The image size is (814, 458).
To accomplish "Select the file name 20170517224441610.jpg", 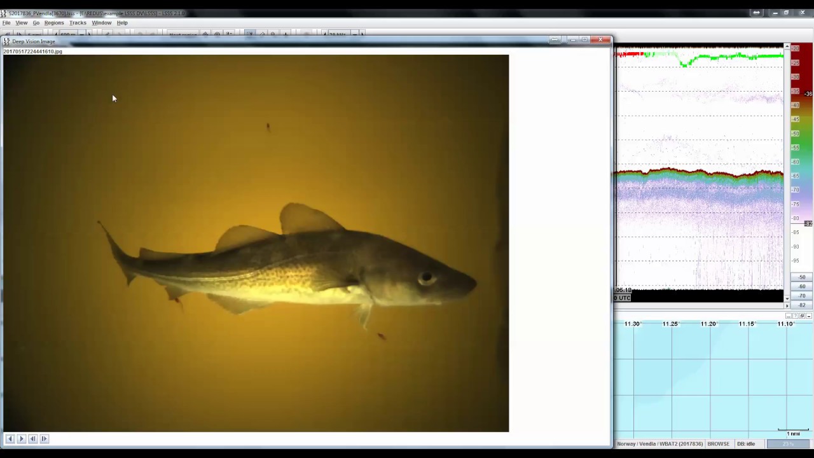I will point(33,52).
